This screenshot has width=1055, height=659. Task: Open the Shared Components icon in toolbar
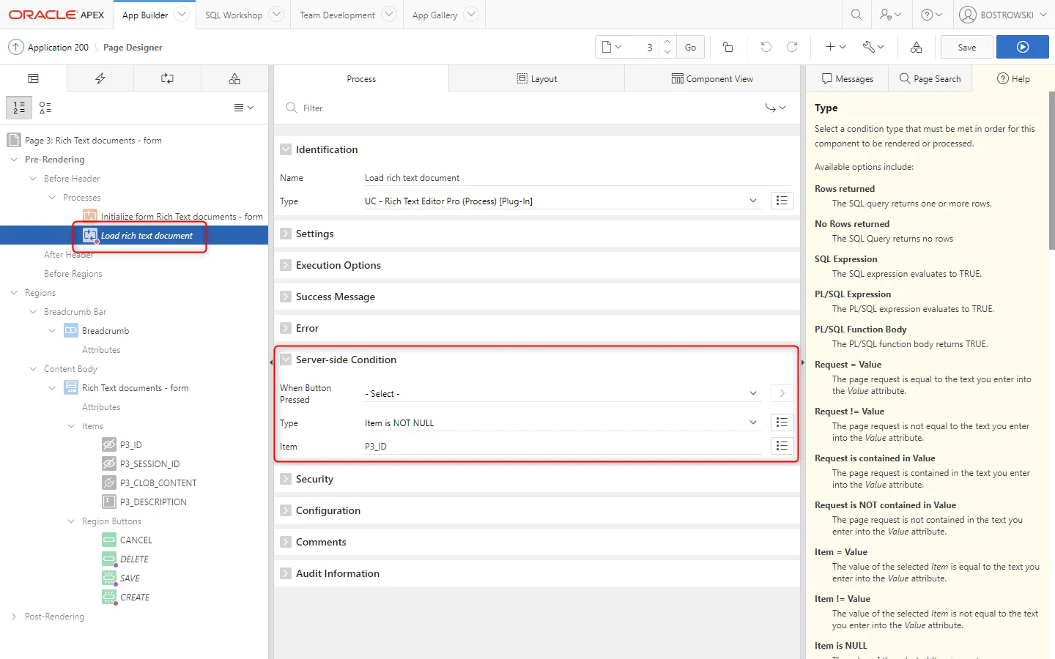tap(916, 47)
